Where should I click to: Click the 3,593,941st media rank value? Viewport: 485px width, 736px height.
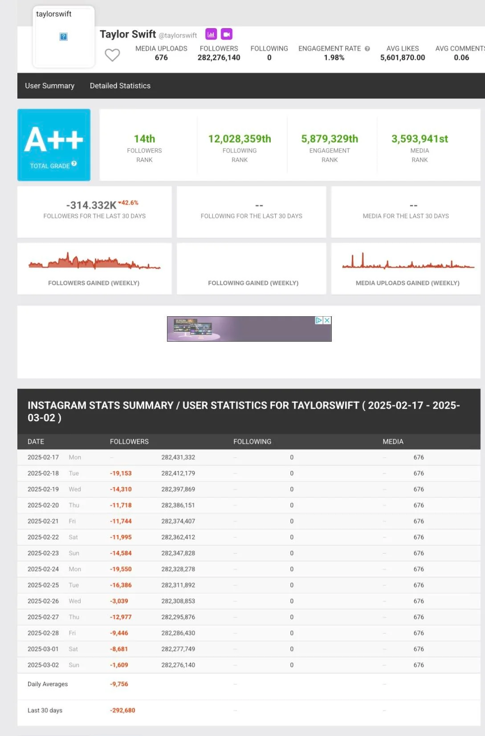tap(420, 139)
